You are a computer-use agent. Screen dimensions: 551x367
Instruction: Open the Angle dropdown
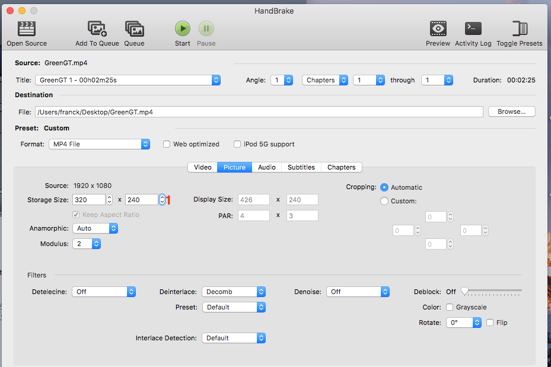282,80
